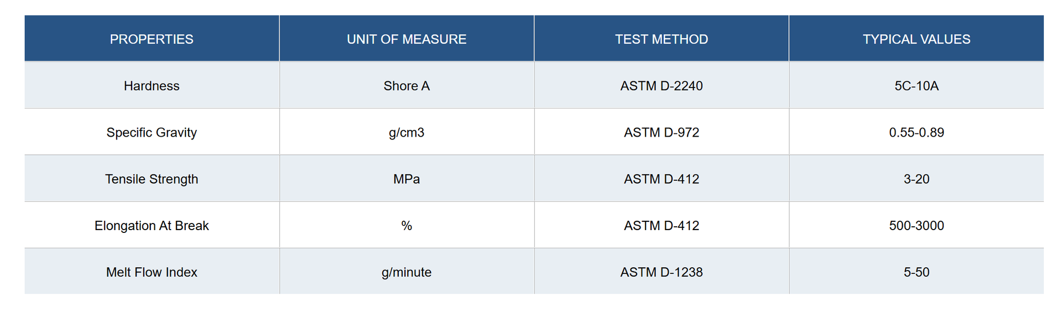Screen dimensions: 1062x312
Task: Select the Tensile Strength cell
Action: click(152, 179)
